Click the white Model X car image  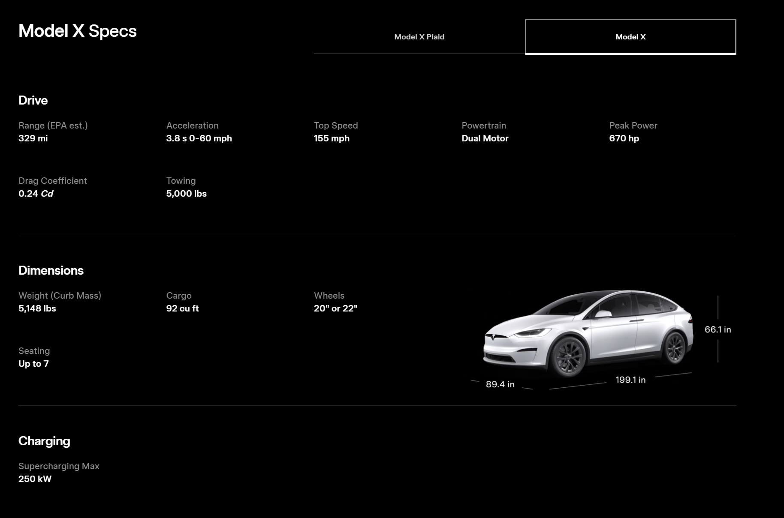tap(588, 333)
